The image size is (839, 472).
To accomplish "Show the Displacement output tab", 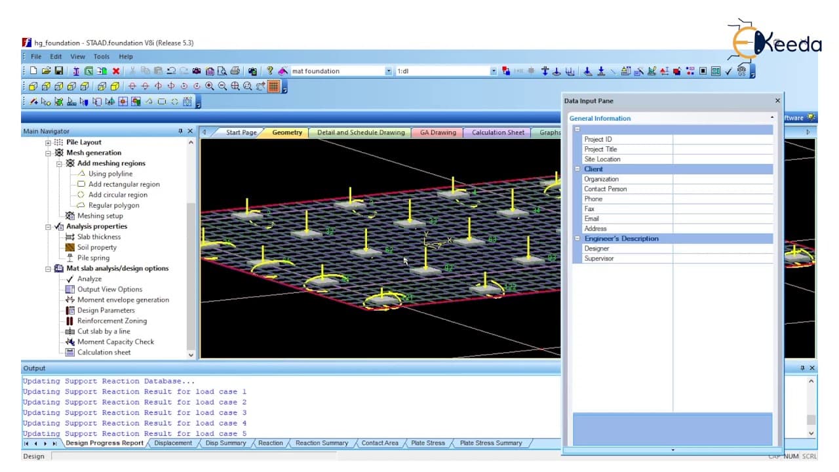I will tap(173, 443).
